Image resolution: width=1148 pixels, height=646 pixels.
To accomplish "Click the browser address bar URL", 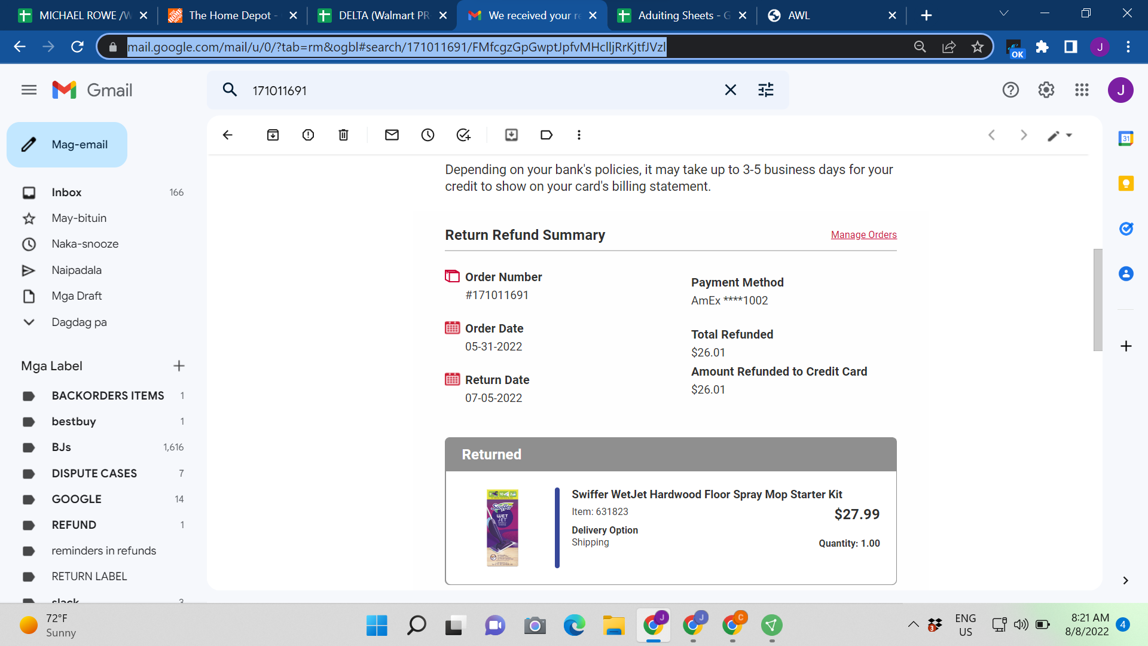I will coord(396,47).
